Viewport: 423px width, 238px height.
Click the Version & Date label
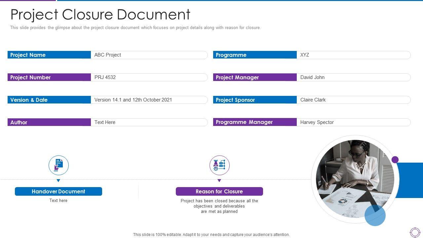point(49,100)
